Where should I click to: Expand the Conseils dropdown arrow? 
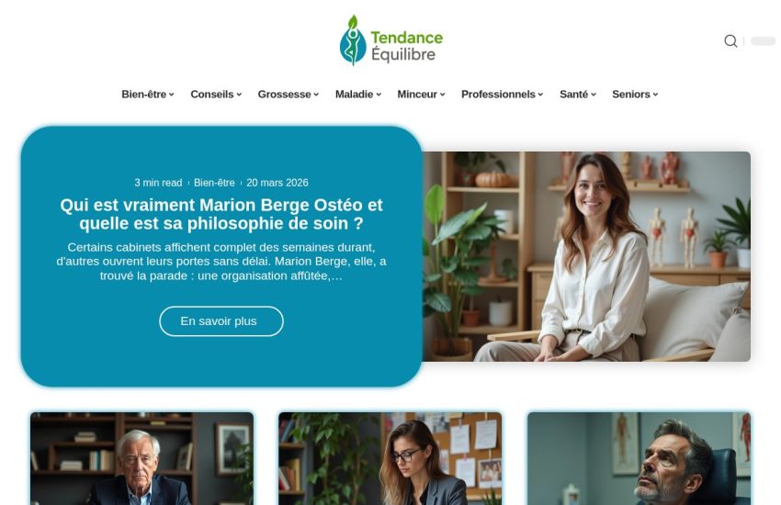tap(239, 95)
